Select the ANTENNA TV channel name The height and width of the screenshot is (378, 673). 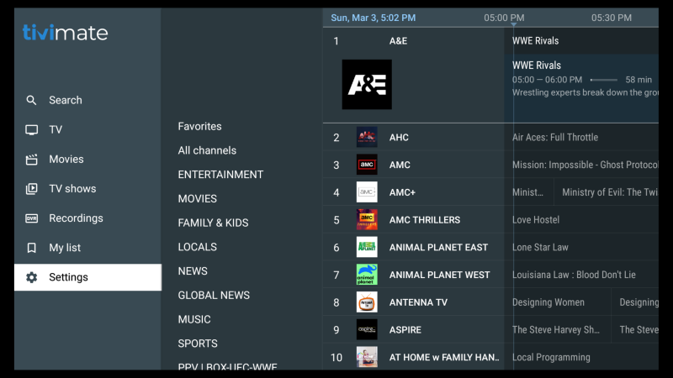[x=418, y=302]
